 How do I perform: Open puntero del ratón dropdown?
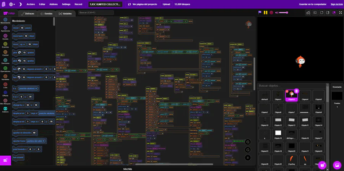point(36,141)
